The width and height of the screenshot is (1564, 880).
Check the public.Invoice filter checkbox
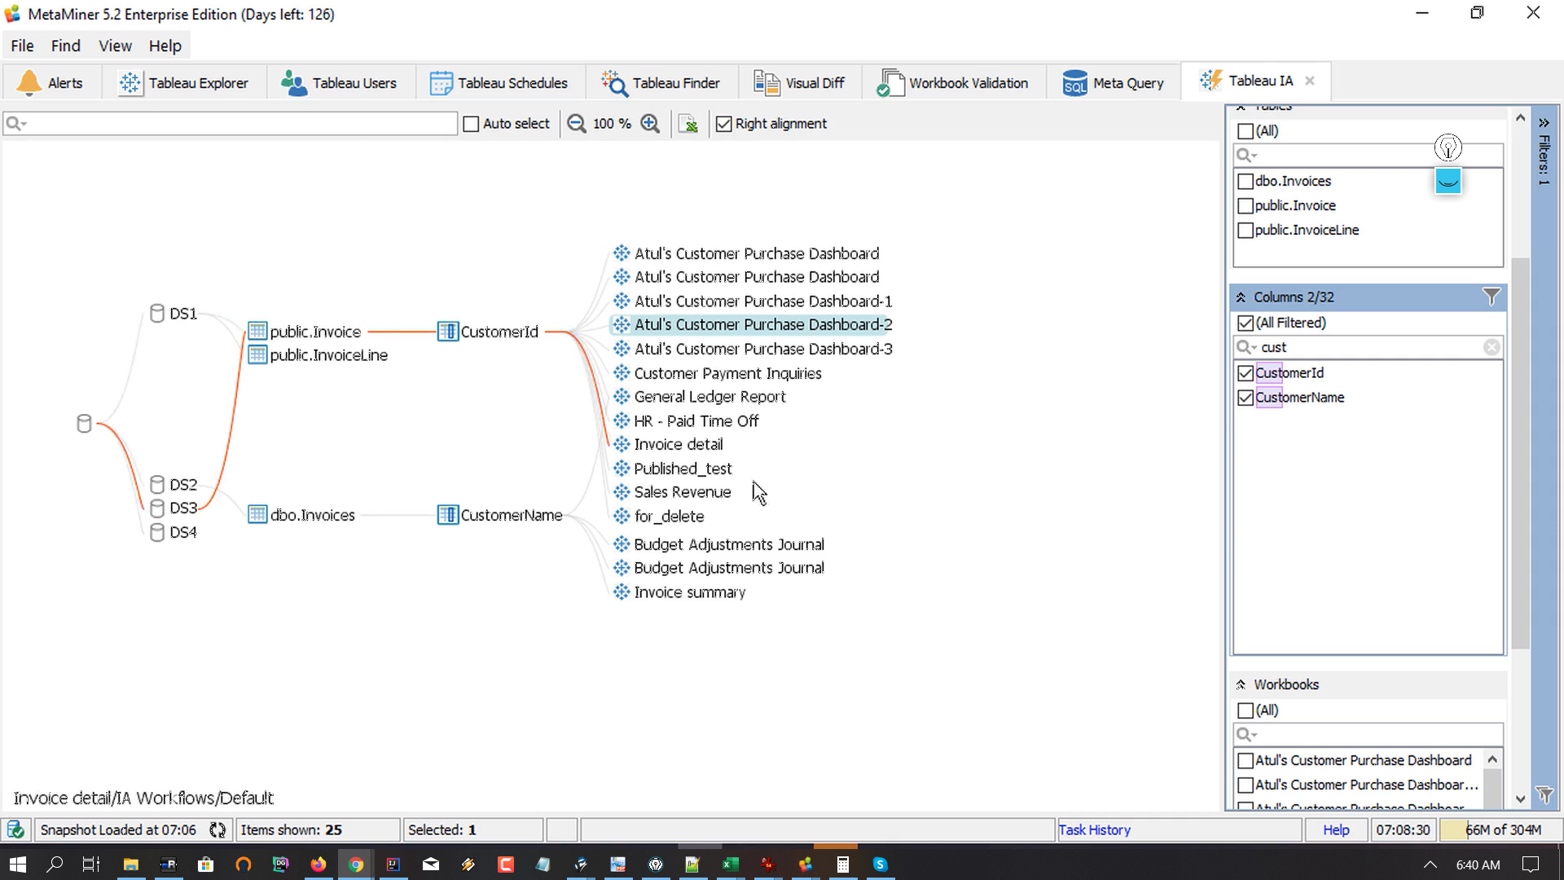tap(1245, 206)
